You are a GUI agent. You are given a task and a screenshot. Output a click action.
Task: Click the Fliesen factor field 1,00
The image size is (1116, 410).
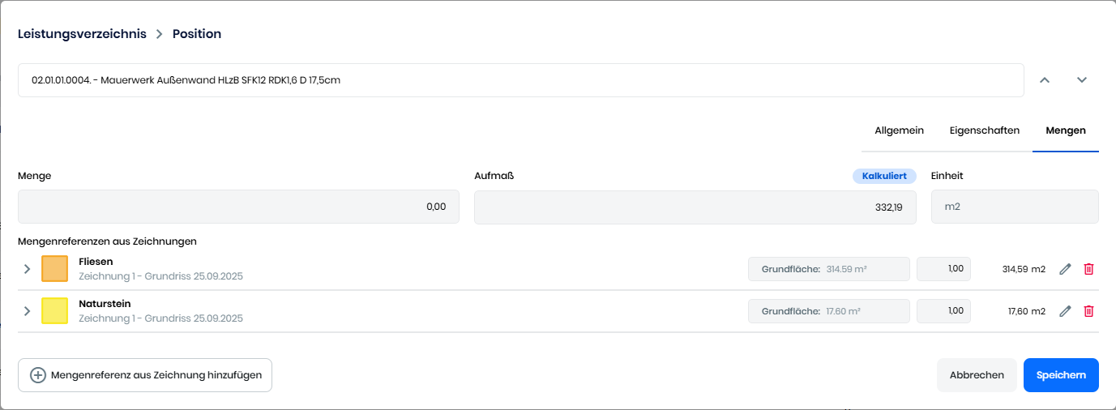pos(943,269)
